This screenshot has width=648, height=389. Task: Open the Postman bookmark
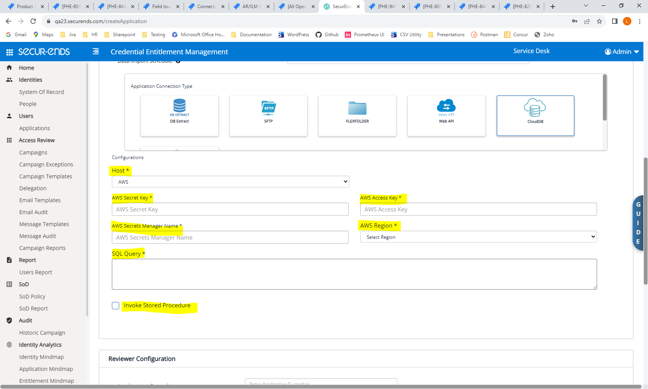click(484, 34)
